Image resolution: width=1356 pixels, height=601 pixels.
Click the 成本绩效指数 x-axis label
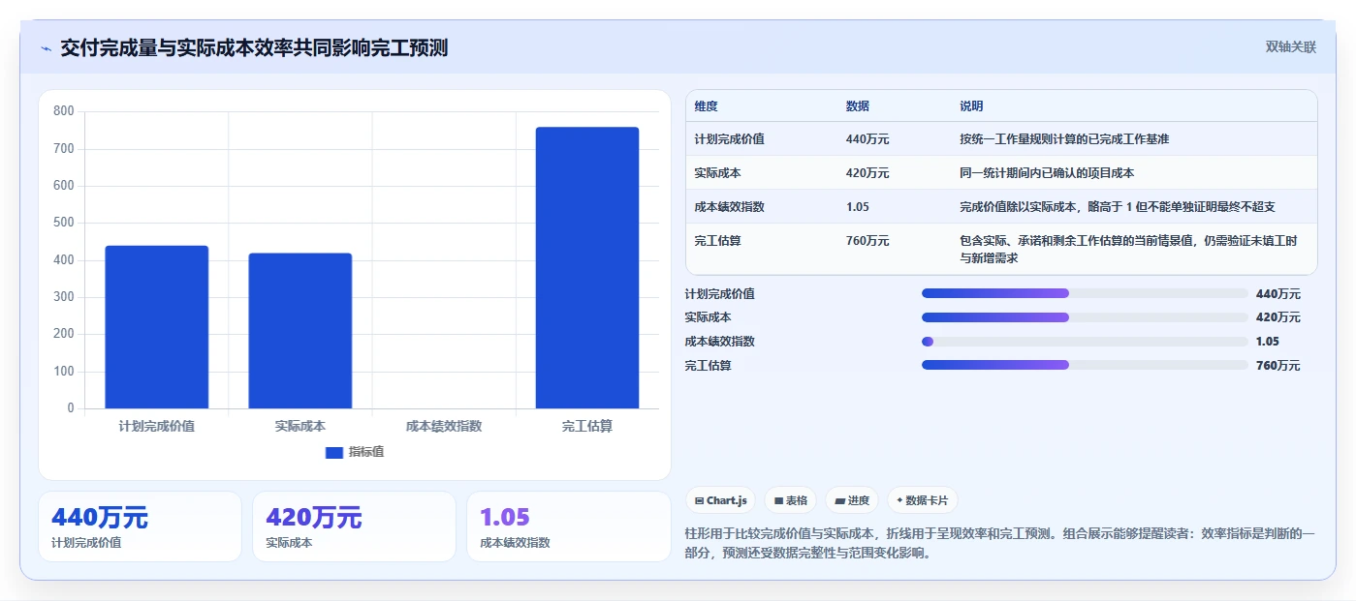point(444,426)
